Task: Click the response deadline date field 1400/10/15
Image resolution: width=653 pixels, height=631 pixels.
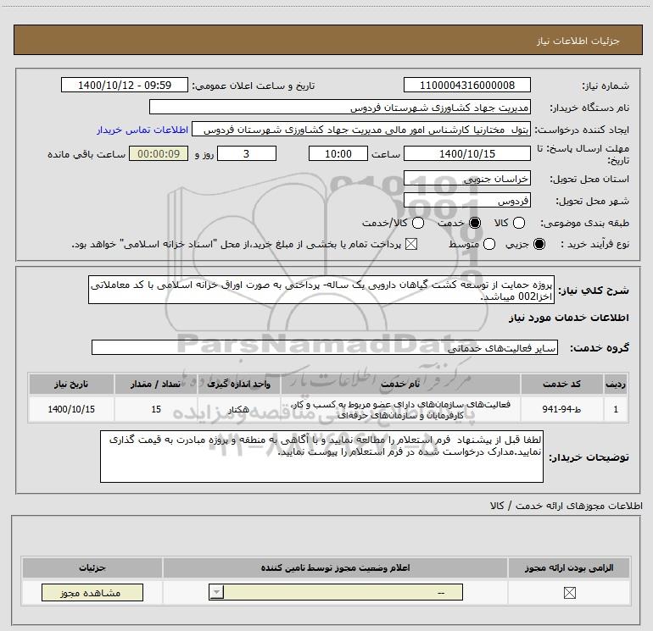Action: click(466, 153)
